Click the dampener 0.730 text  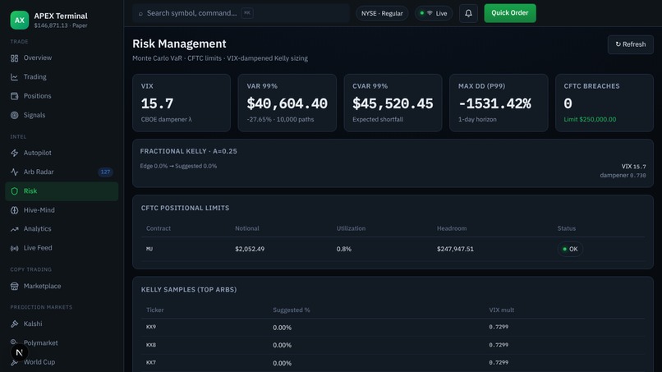point(623,175)
